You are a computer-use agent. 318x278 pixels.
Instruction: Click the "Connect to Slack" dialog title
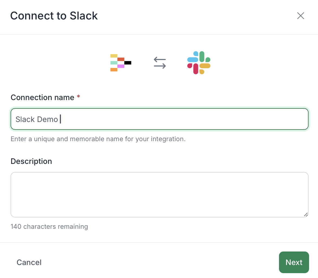[54, 16]
